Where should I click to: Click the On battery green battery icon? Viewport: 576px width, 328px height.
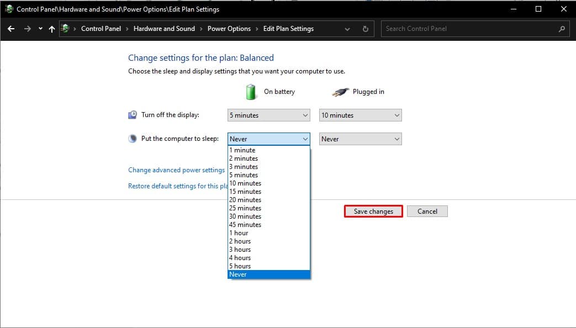251,91
